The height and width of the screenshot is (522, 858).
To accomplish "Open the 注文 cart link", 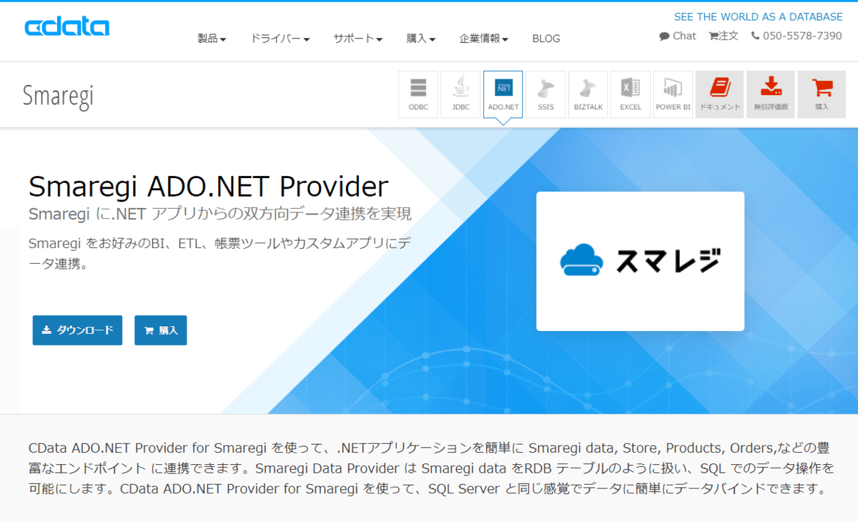I will (x=724, y=36).
